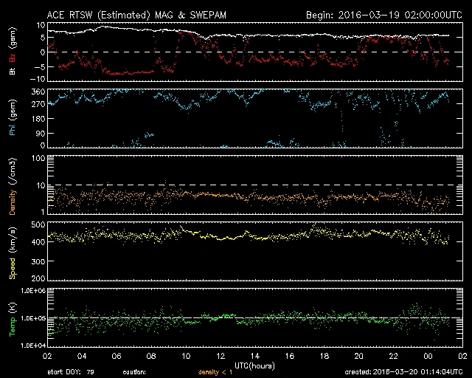Click the 12 hour tick label
This screenshot has height=378, width=472.
coord(221,357)
